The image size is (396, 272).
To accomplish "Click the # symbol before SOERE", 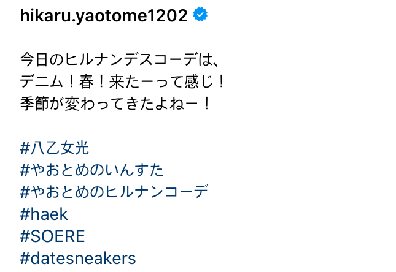I will (25, 236).
